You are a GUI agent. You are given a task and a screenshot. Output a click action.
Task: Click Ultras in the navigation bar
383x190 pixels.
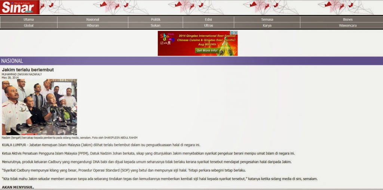pyautogui.click(x=208, y=25)
